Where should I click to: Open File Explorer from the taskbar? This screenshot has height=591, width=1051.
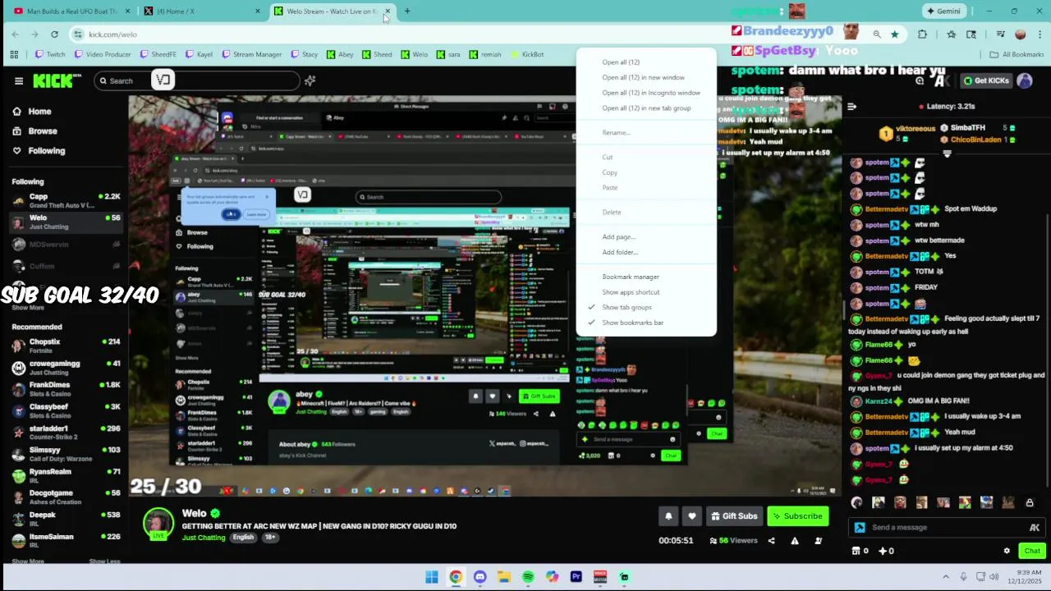point(503,577)
